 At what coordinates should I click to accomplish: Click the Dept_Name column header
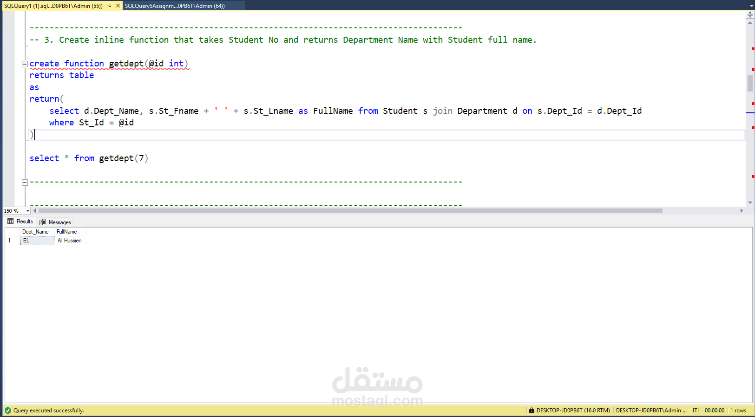tap(37, 232)
